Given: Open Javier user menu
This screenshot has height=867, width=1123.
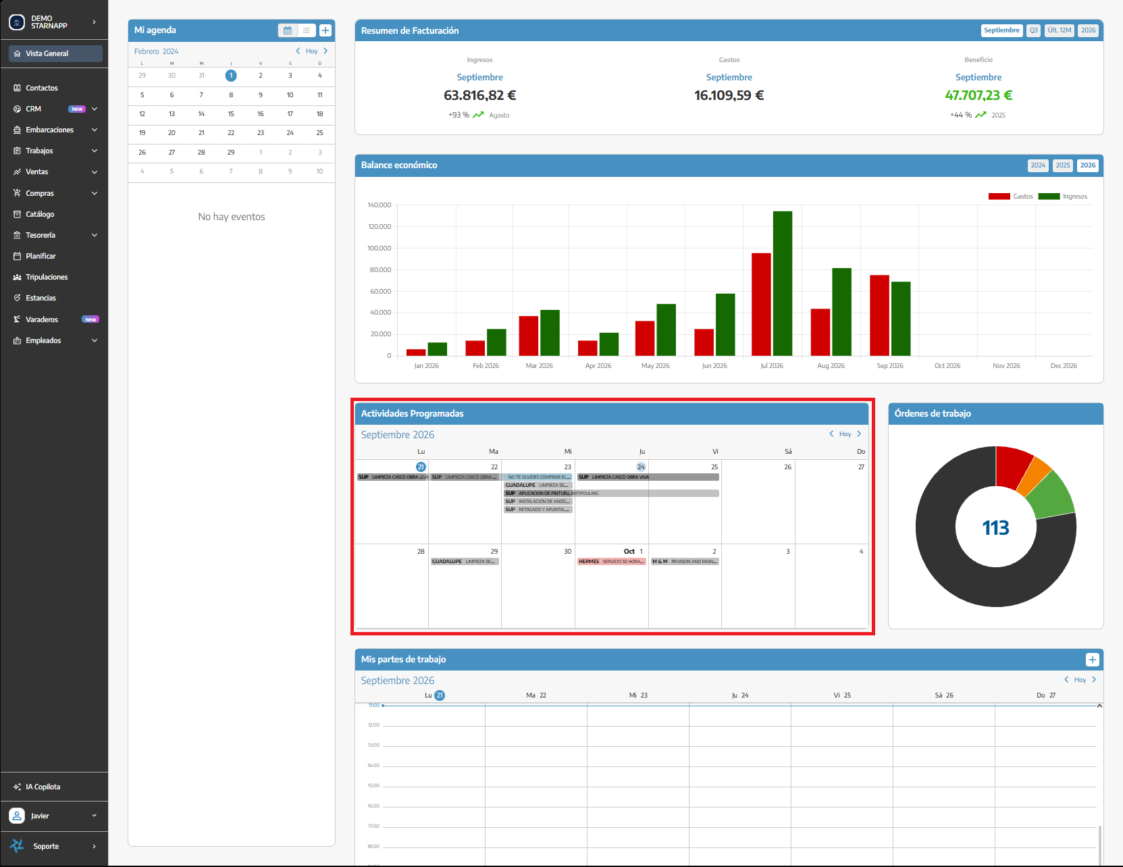Looking at the screenshot, I should point(54,816).
